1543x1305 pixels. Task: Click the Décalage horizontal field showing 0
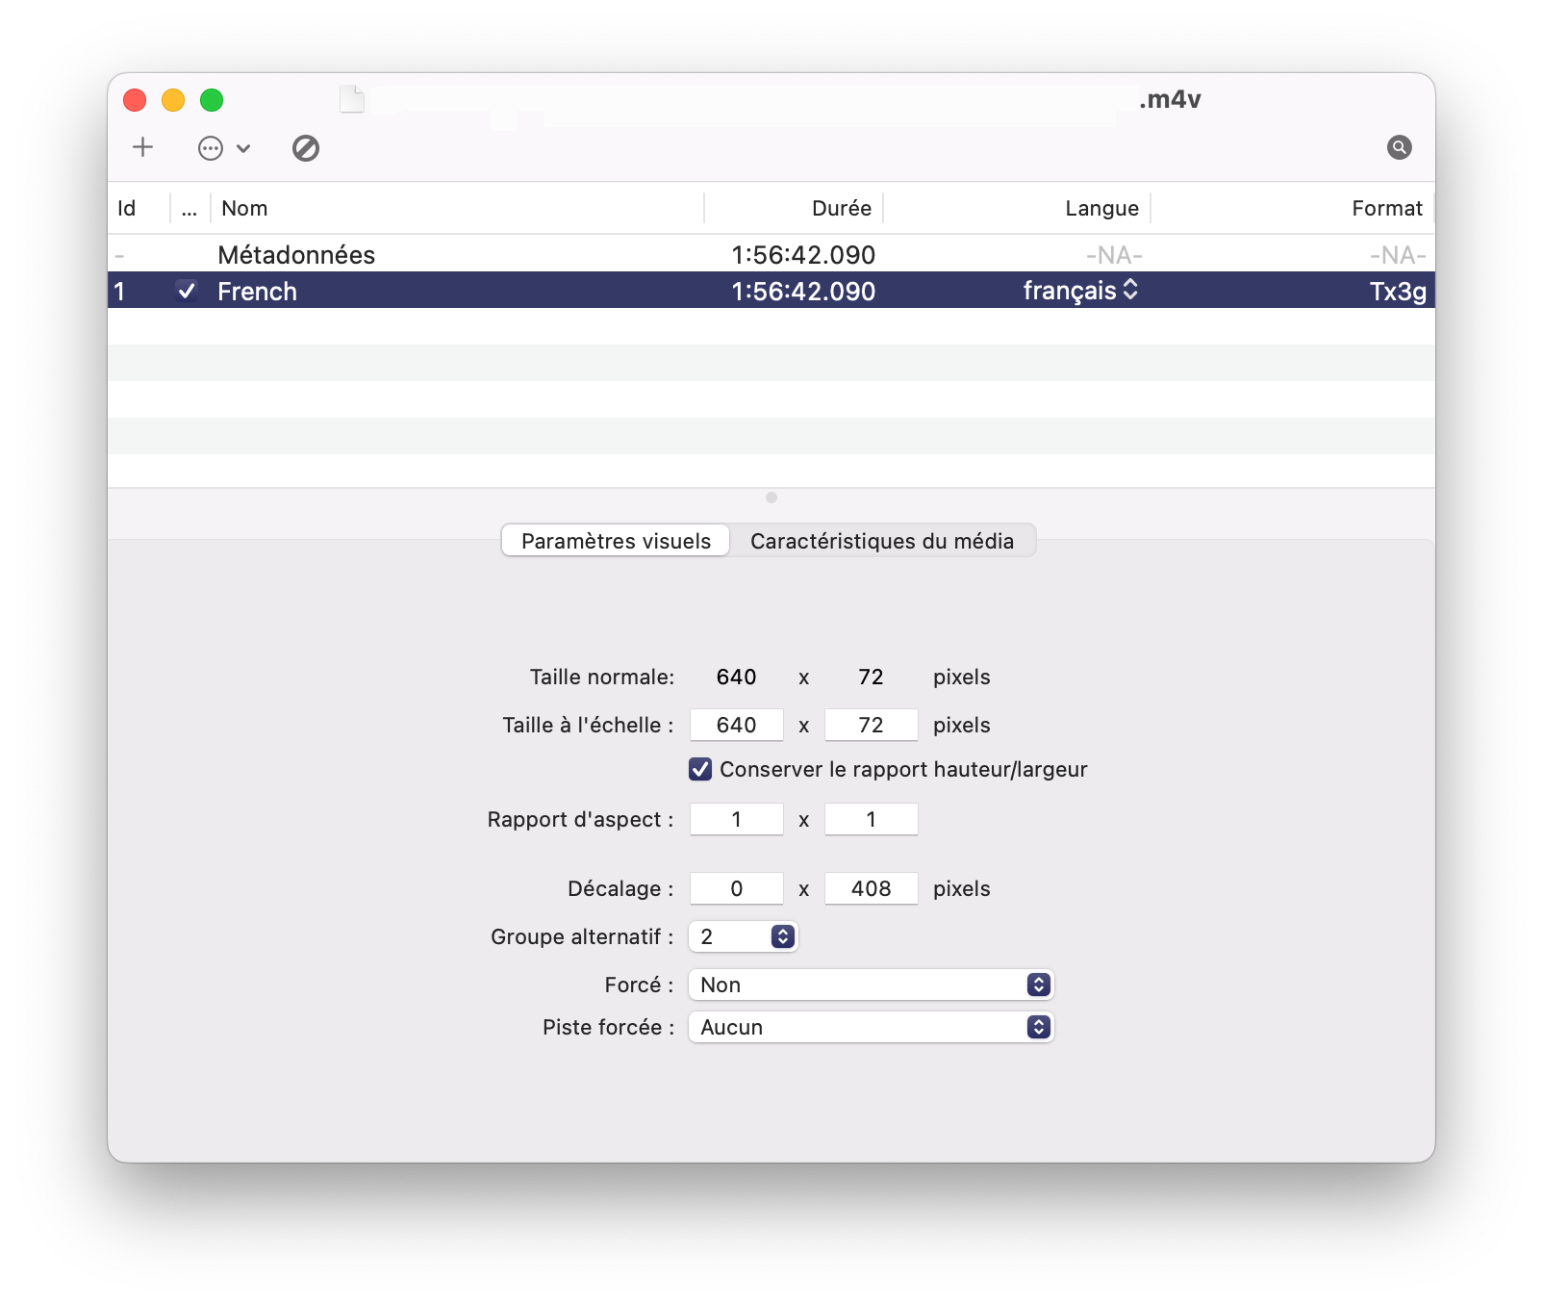(x=737, y=888)
